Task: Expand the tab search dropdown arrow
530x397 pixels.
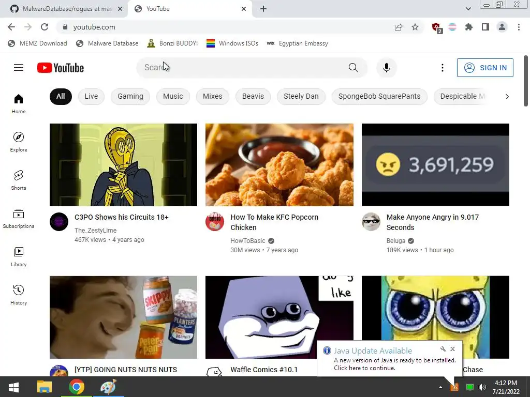Action: pos(468,9)
